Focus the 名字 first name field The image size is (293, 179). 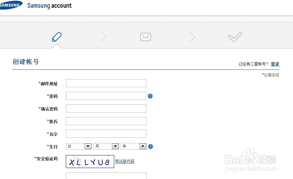[x=106, y=133]
